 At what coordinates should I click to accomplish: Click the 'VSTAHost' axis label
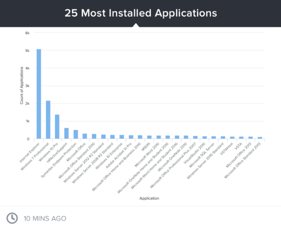226,149
